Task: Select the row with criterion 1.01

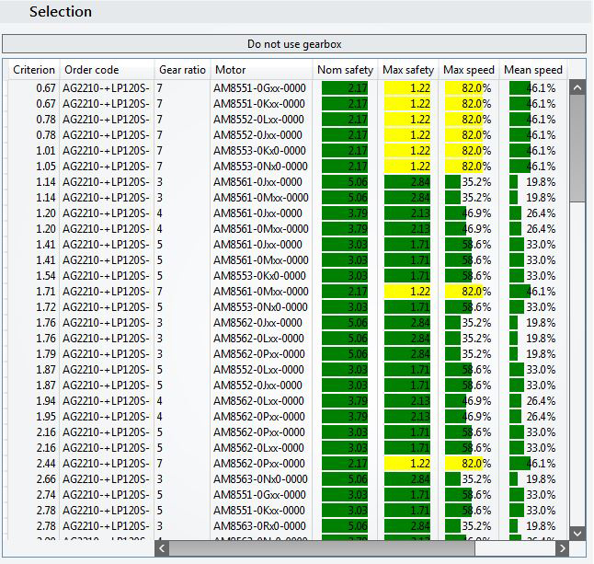Action: pyautogui.click(x=288, y=151)
